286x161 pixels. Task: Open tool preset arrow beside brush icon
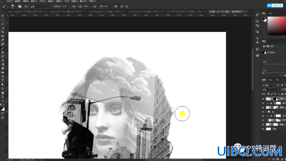click(x=7, y=6)
